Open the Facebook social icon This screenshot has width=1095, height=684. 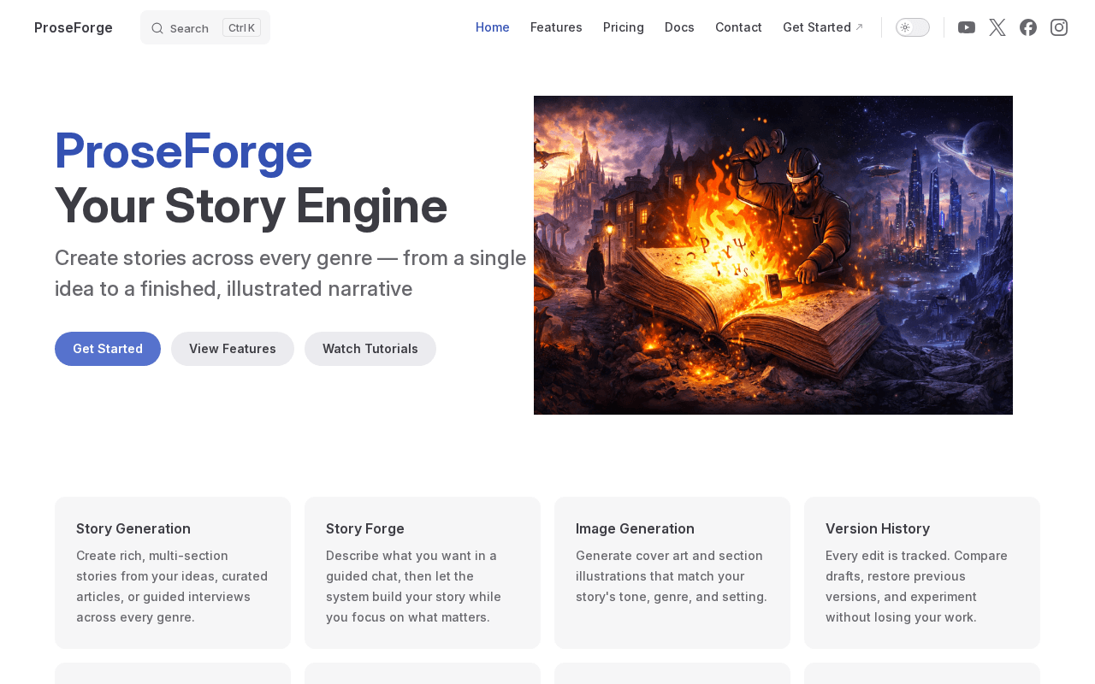(x=1028, y=27)
